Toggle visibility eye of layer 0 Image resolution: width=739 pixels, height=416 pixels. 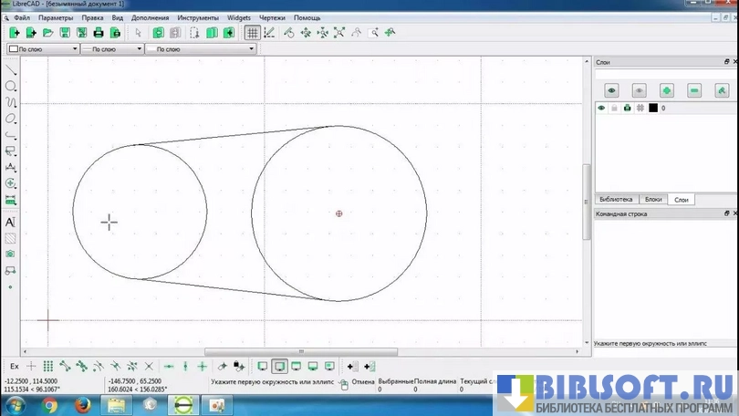pos(601,108)
